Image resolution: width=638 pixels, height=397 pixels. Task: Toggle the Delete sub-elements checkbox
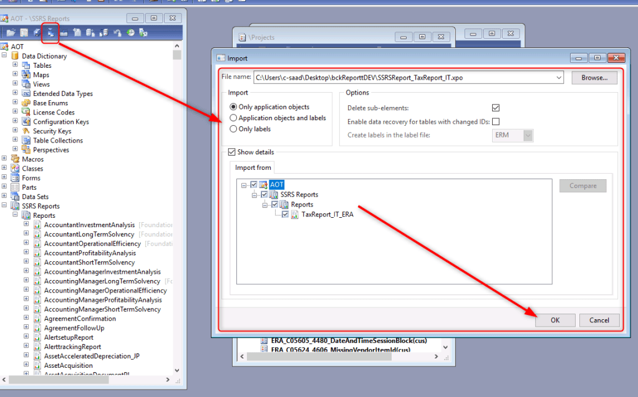496,108
